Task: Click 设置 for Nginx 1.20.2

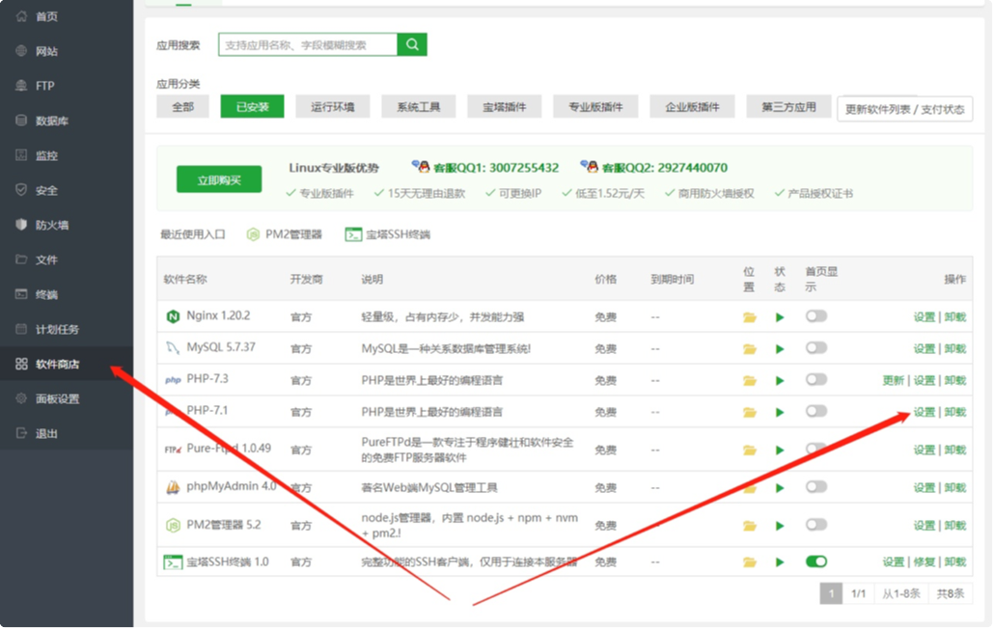Action: pos(924,316)
